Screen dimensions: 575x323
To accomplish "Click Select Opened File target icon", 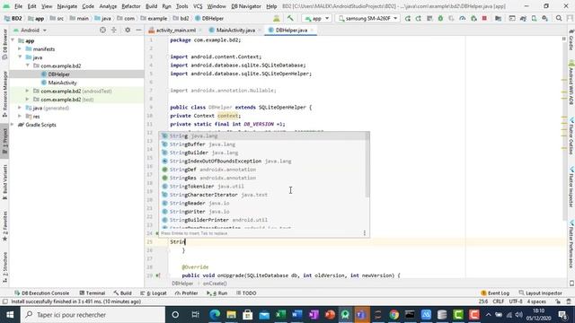I will pyautogui.click(x=102, y=30).
